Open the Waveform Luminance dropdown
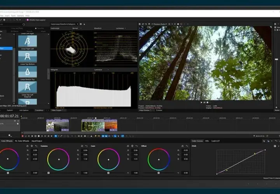 [x=125, y=28]
